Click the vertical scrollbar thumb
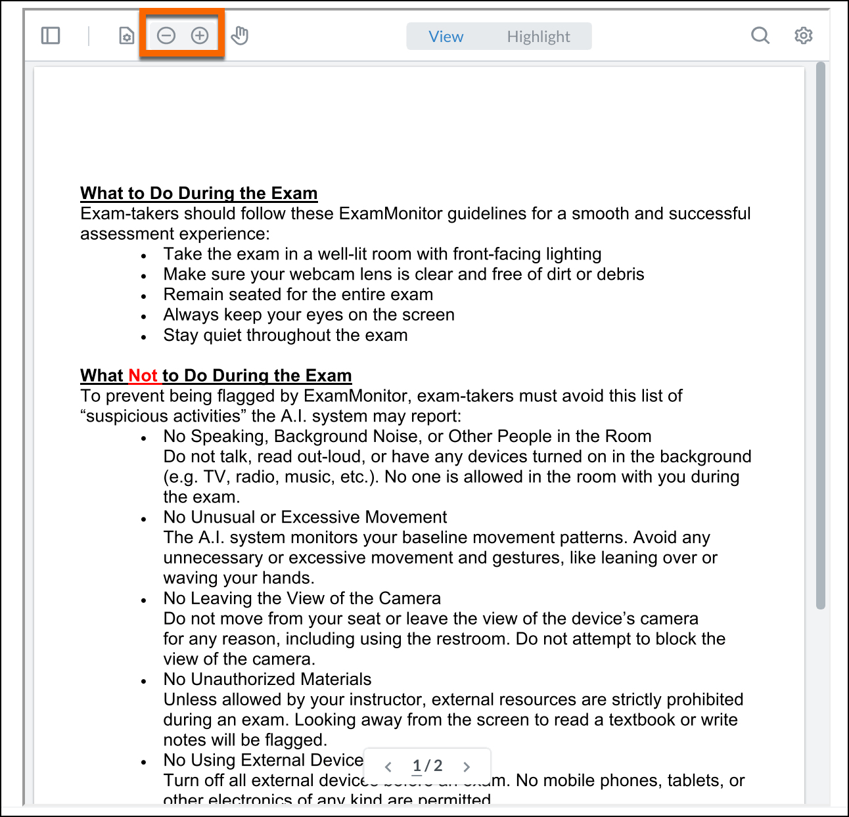Screen dimensions: 849x817 (x=820, y=336)
